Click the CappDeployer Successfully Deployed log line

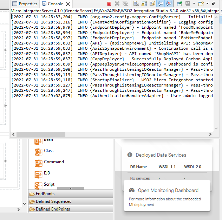pyautogui.click(x=112, y=59)
